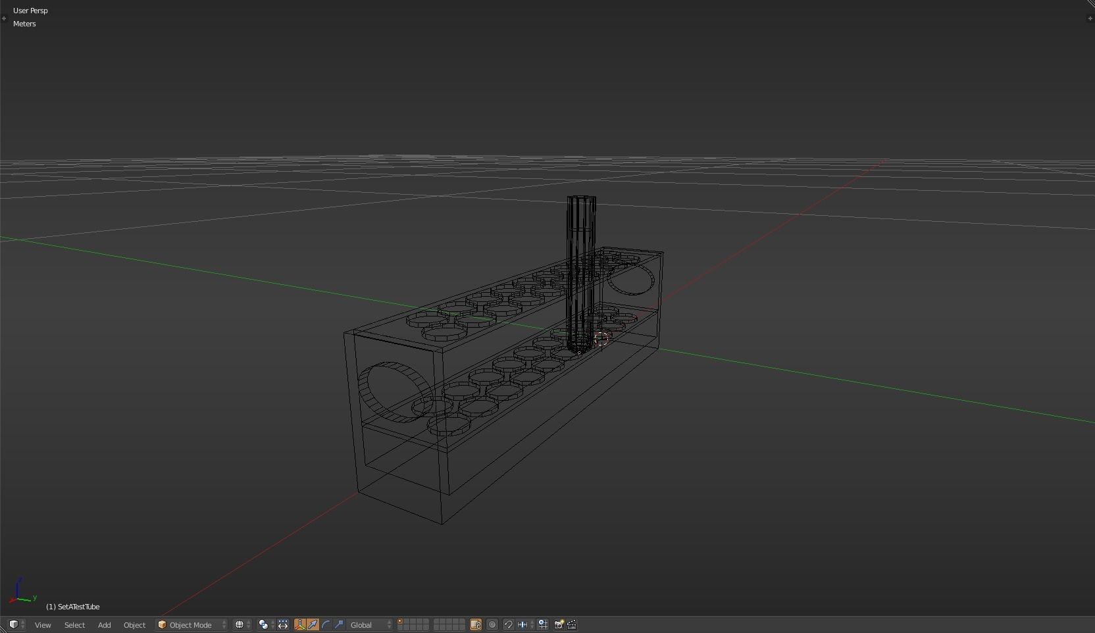This screenshot has width=1095, height=633.
Task: Select the translate manipulator arrow icon
Action: point(313,624)
